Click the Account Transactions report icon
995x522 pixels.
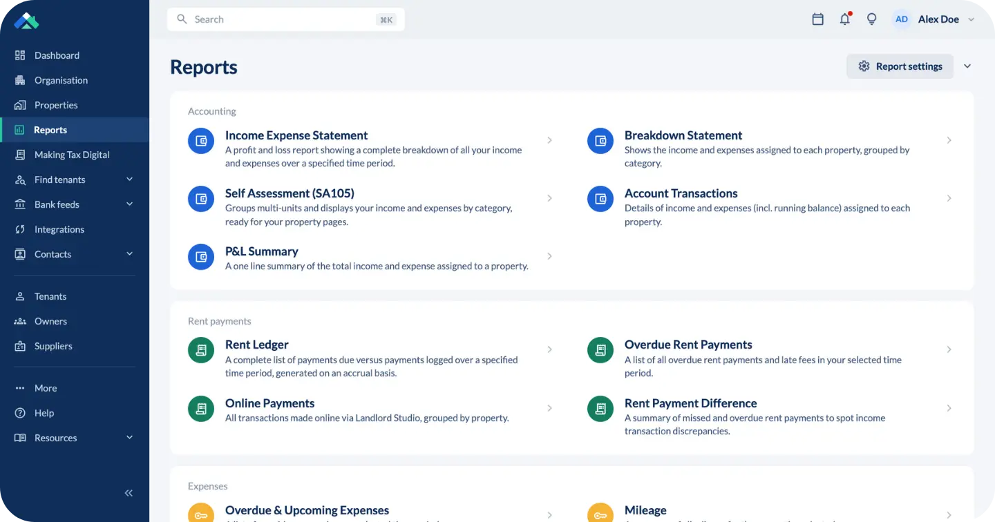(600, 199)
